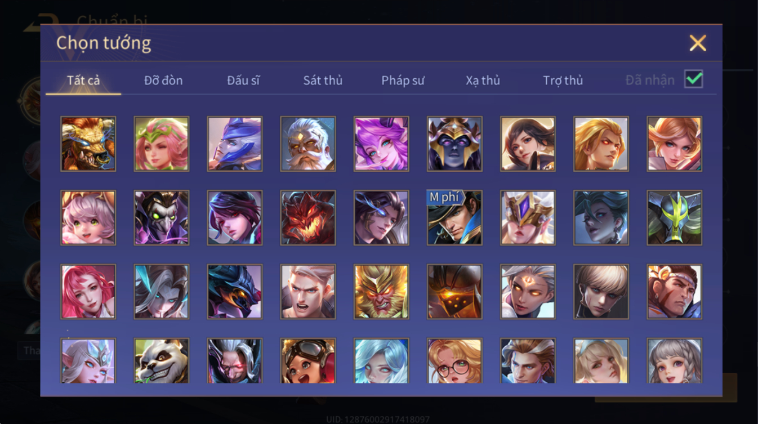Viewport: 758px width, 424px height.
Task: Select the Tất cả tab
Action: [83, 81]
